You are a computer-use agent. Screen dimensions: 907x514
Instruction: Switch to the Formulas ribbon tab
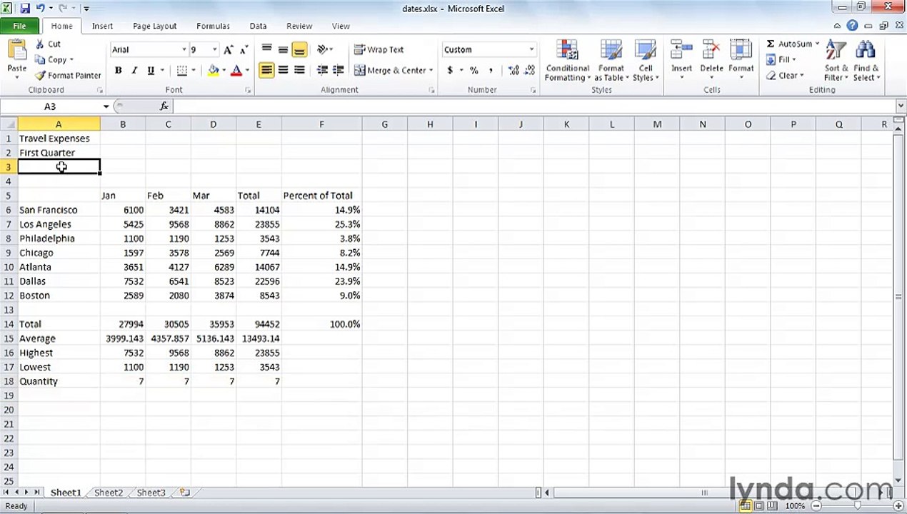point(213,26)
